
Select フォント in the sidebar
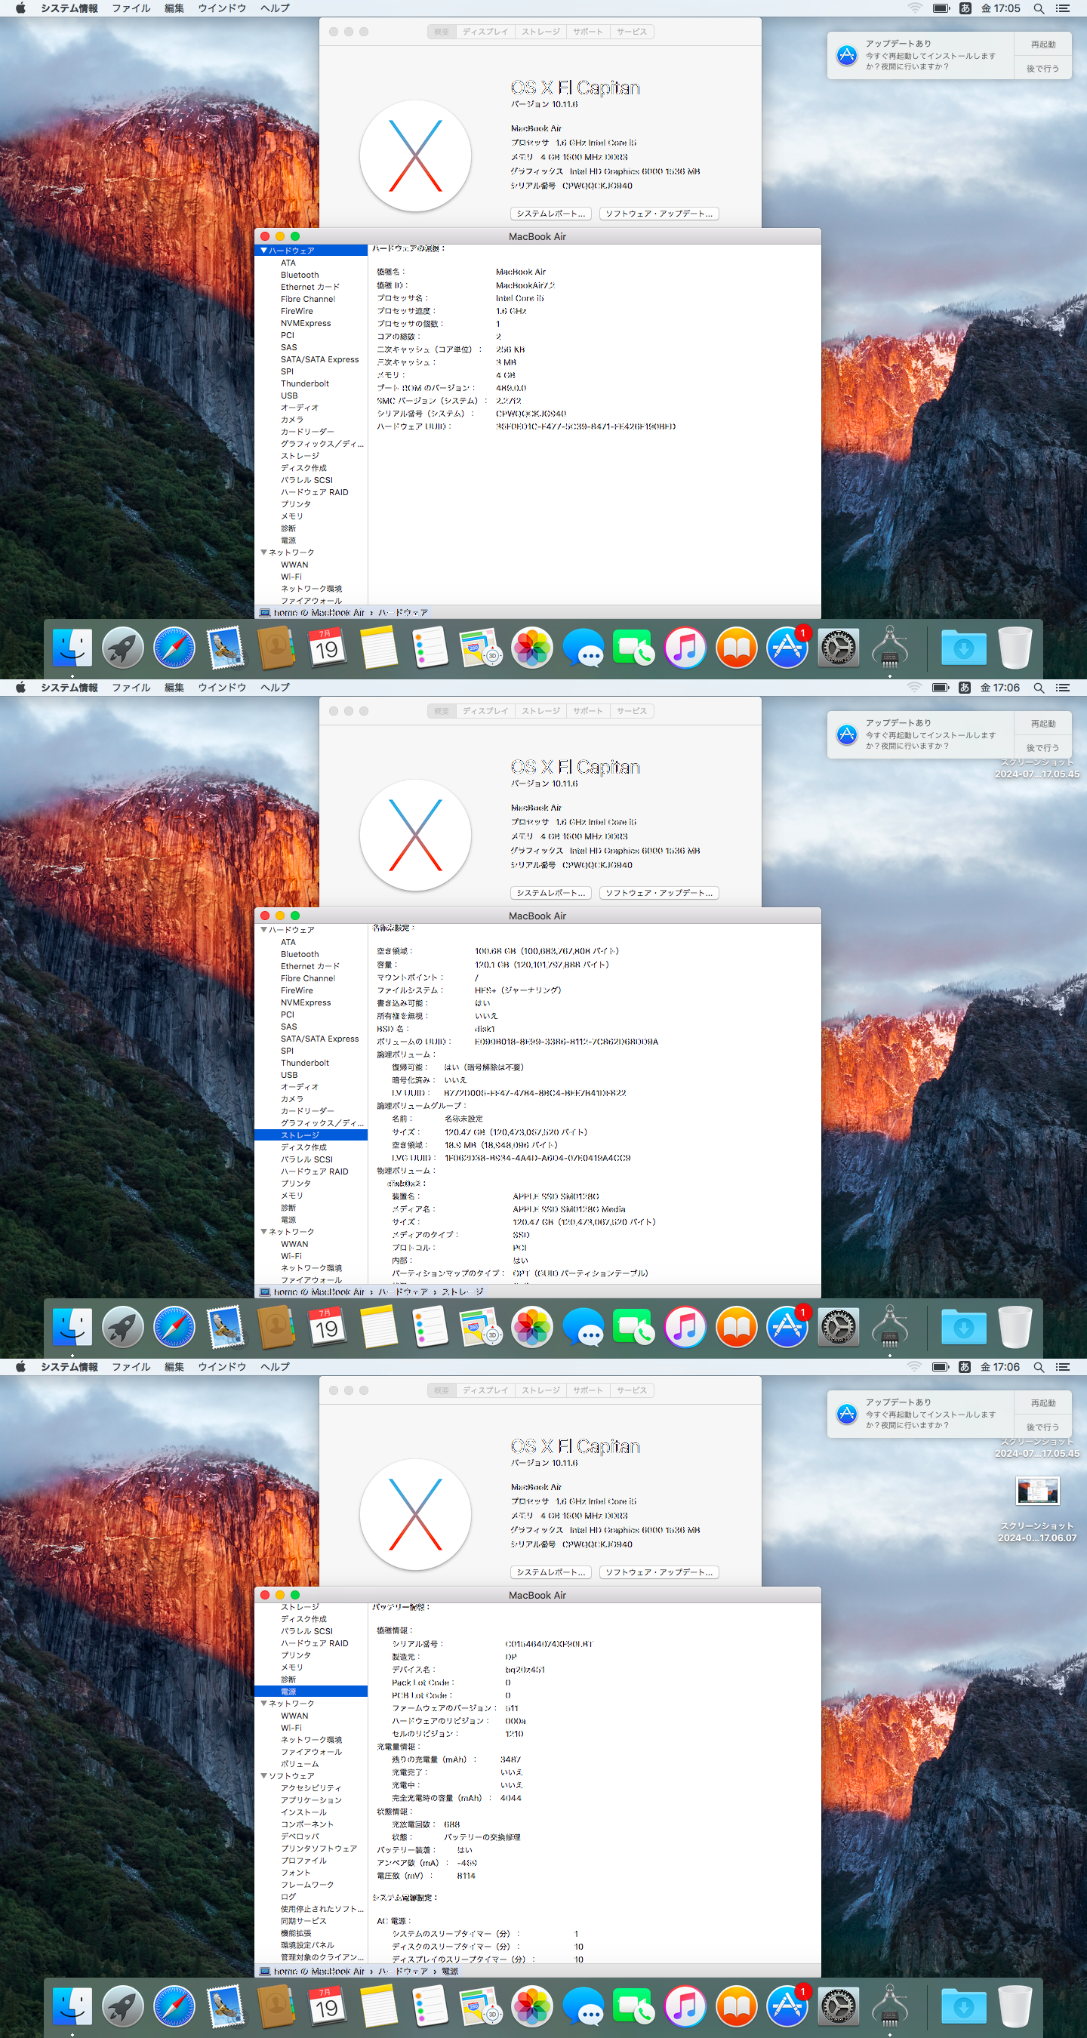(295, 1872)
